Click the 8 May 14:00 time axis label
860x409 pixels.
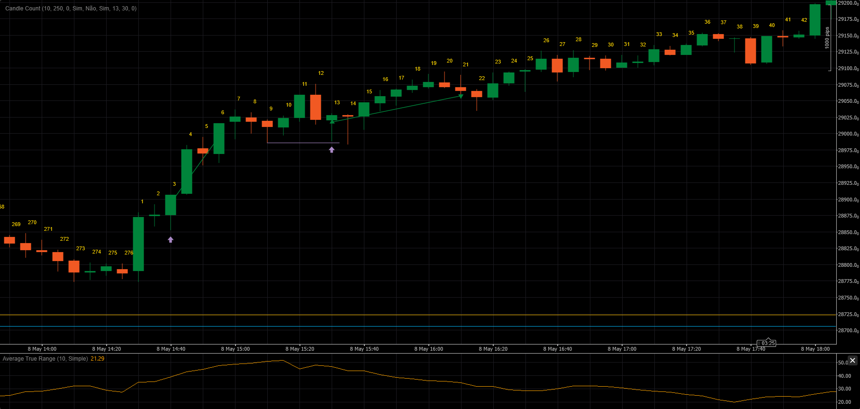click(x=42, y=349)
